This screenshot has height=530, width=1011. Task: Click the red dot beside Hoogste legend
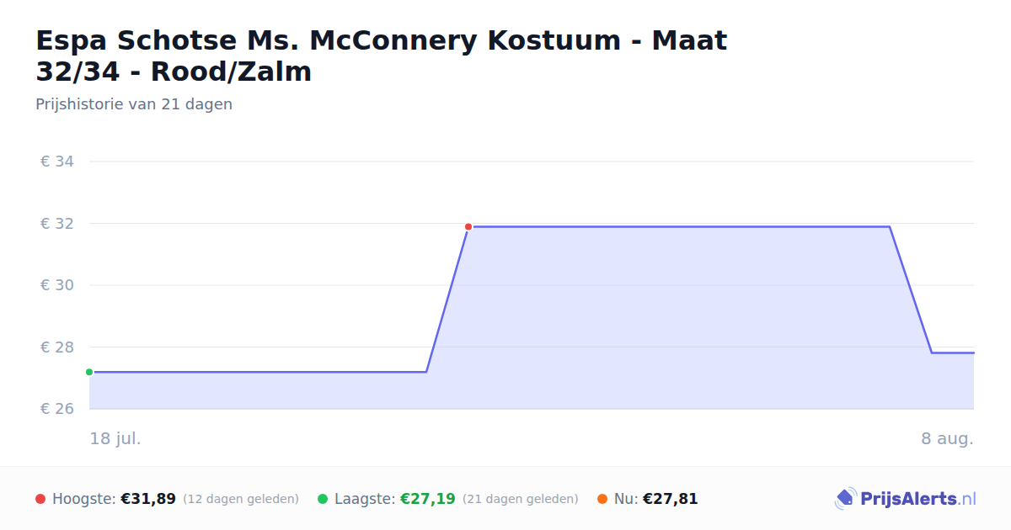pyautogui.click(x=40, y=499)
